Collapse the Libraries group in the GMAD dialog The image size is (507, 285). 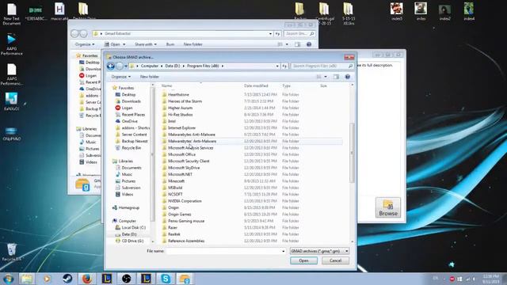tap(125, 161)
